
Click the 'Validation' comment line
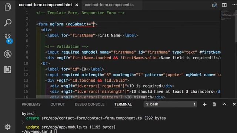67,47
